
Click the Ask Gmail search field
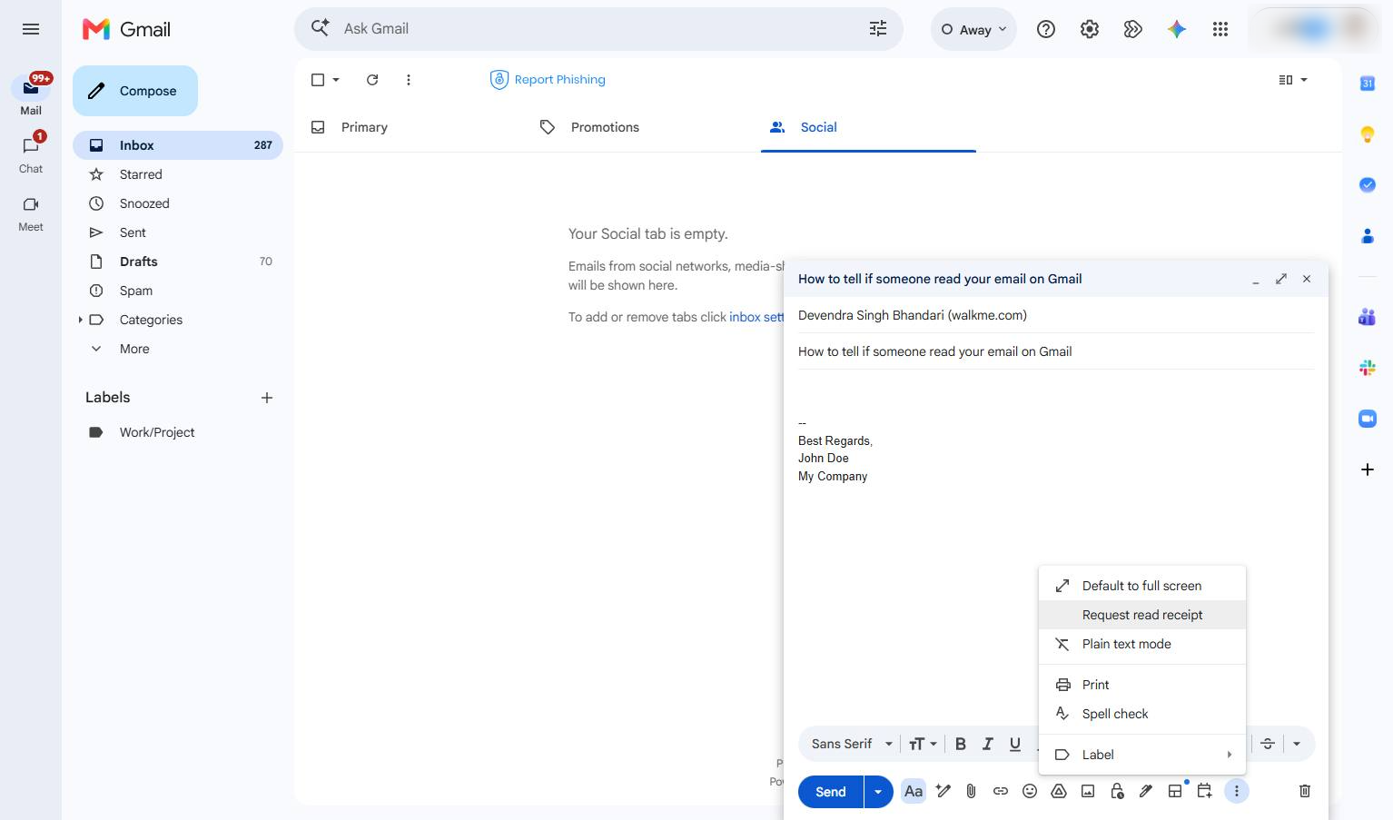[x=598, y=29]
